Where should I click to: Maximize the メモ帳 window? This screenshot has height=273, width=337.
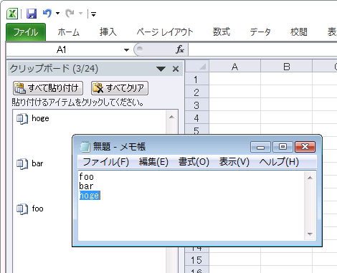[x=283, y=147]
